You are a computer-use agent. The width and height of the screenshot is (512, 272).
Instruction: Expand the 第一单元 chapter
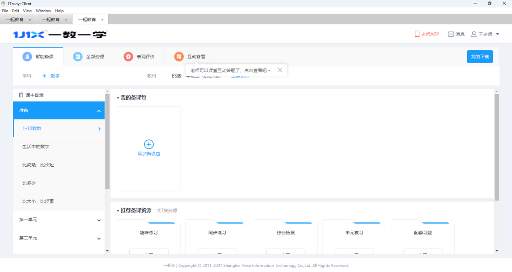pyautogui.click(x=99, y=220)
